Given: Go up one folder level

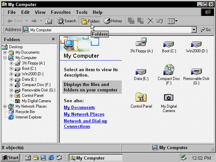Looking at the screenshot, I should [x=49, y=21].
